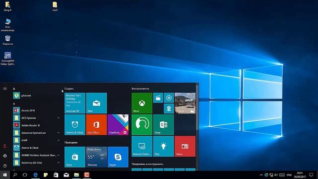Viewport: 318px width, 179px height.
Task: Click the touch keyboard tray icon
Action: pyautogui.click(x=282, y=175)
